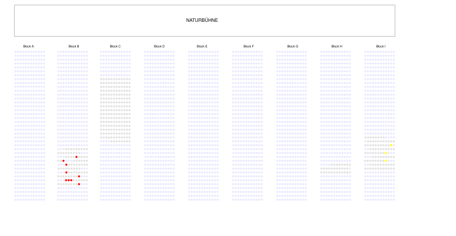456x236 pixels.
Task: Select the Block C label
Action: click(x=115, y=46)
